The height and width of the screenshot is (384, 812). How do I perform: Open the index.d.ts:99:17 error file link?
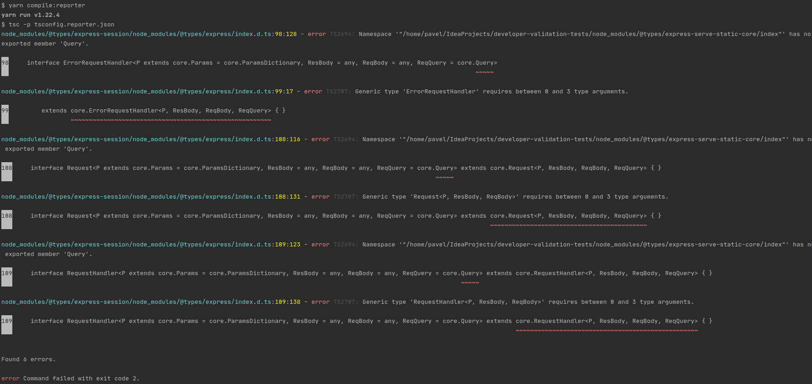point(147,92)
